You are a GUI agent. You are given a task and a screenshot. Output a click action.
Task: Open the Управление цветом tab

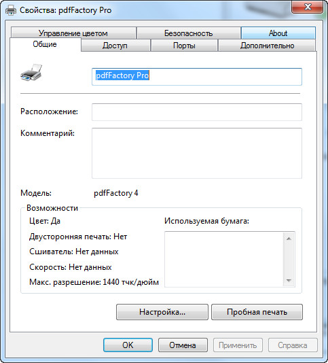[x=73, y=33]
